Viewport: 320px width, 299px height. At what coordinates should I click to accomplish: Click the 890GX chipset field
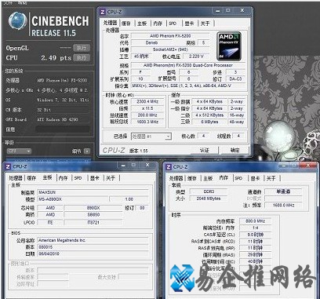coord(93,208)
